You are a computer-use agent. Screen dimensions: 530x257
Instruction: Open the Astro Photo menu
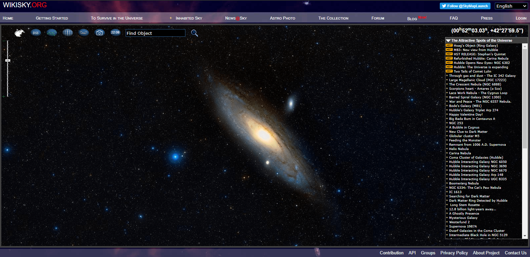coord(282,18)
